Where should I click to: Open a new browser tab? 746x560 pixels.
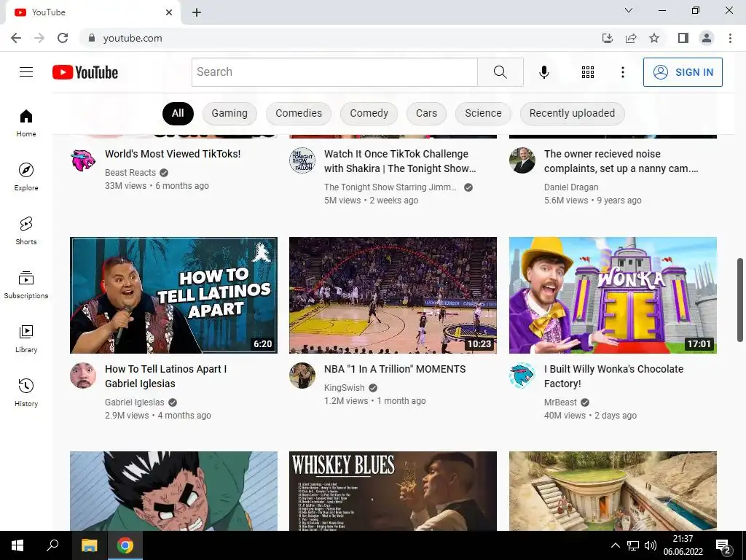click(197, 12)
